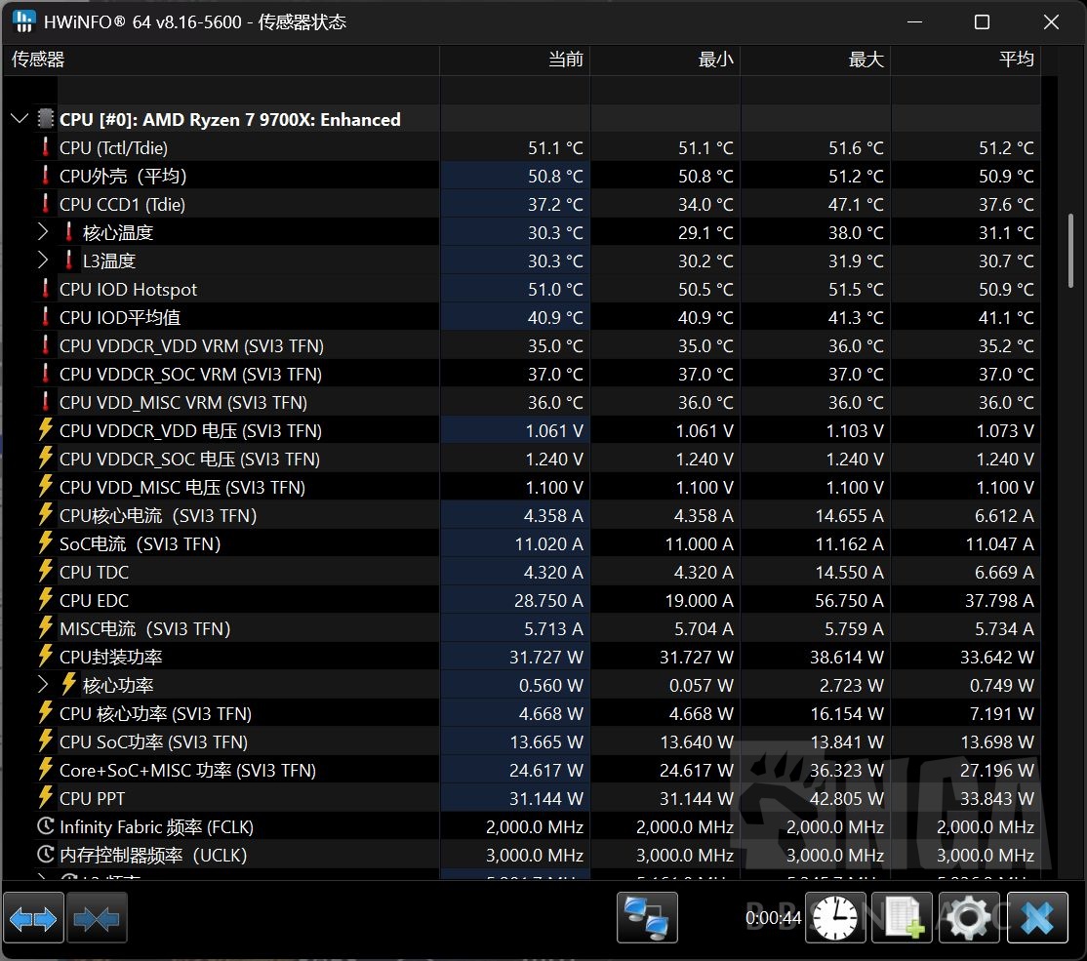The image size is (1087, 961).
Task: Click the vertical scrollbar thumb
Action: (x=1073, y=250)
